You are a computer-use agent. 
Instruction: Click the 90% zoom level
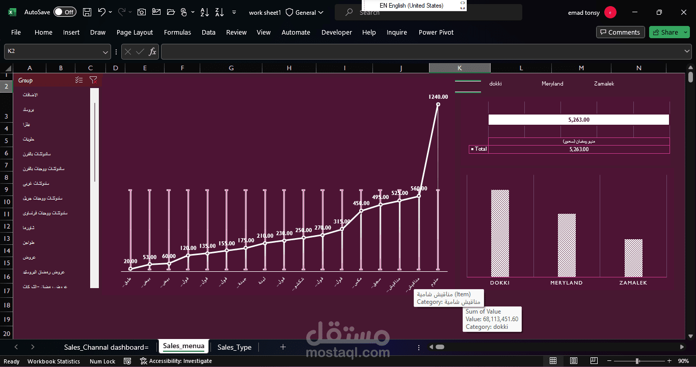pos(684,361)
